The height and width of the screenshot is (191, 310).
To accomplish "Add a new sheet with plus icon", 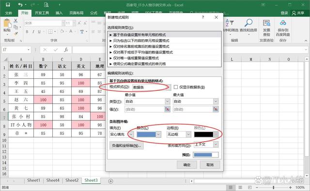I will point(111,181).
